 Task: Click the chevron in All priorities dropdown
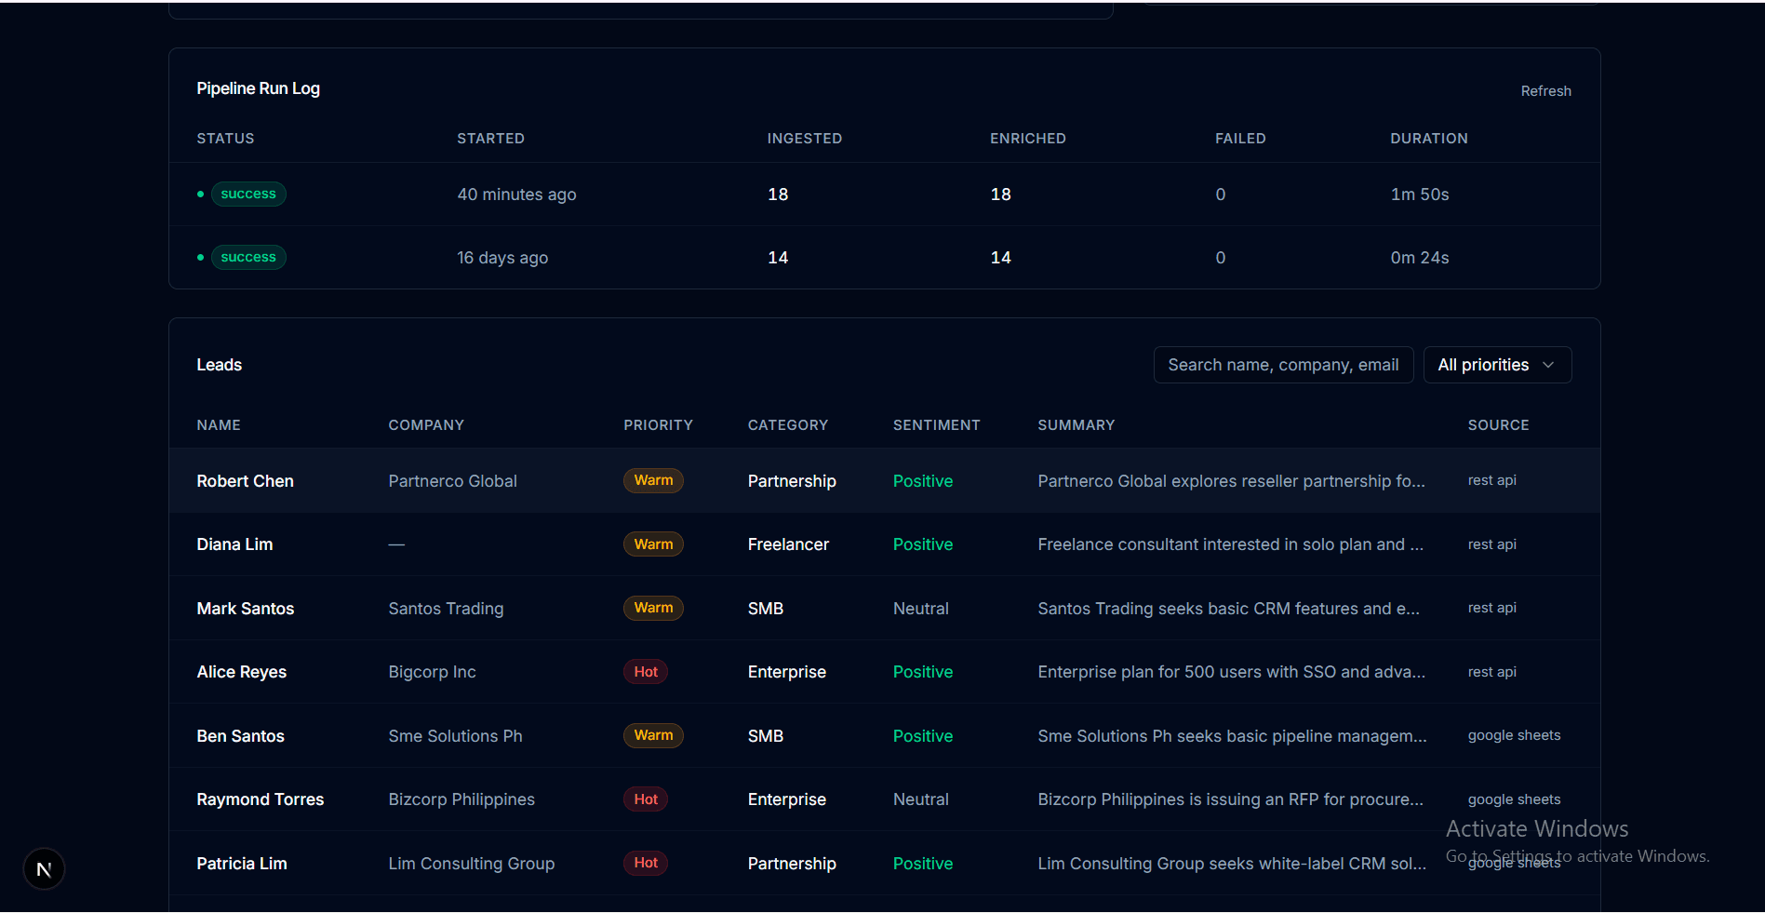click(1548, 365)
